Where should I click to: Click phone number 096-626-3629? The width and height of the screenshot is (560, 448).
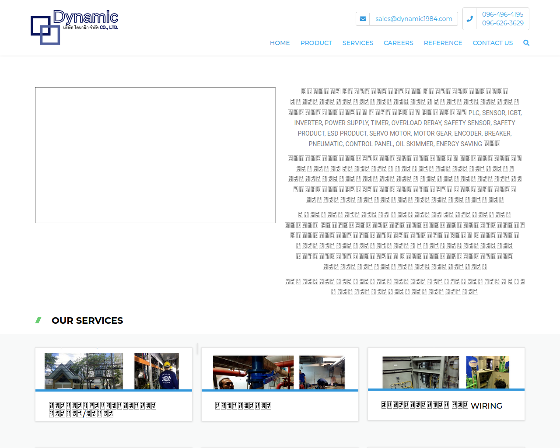pos(503,23)
